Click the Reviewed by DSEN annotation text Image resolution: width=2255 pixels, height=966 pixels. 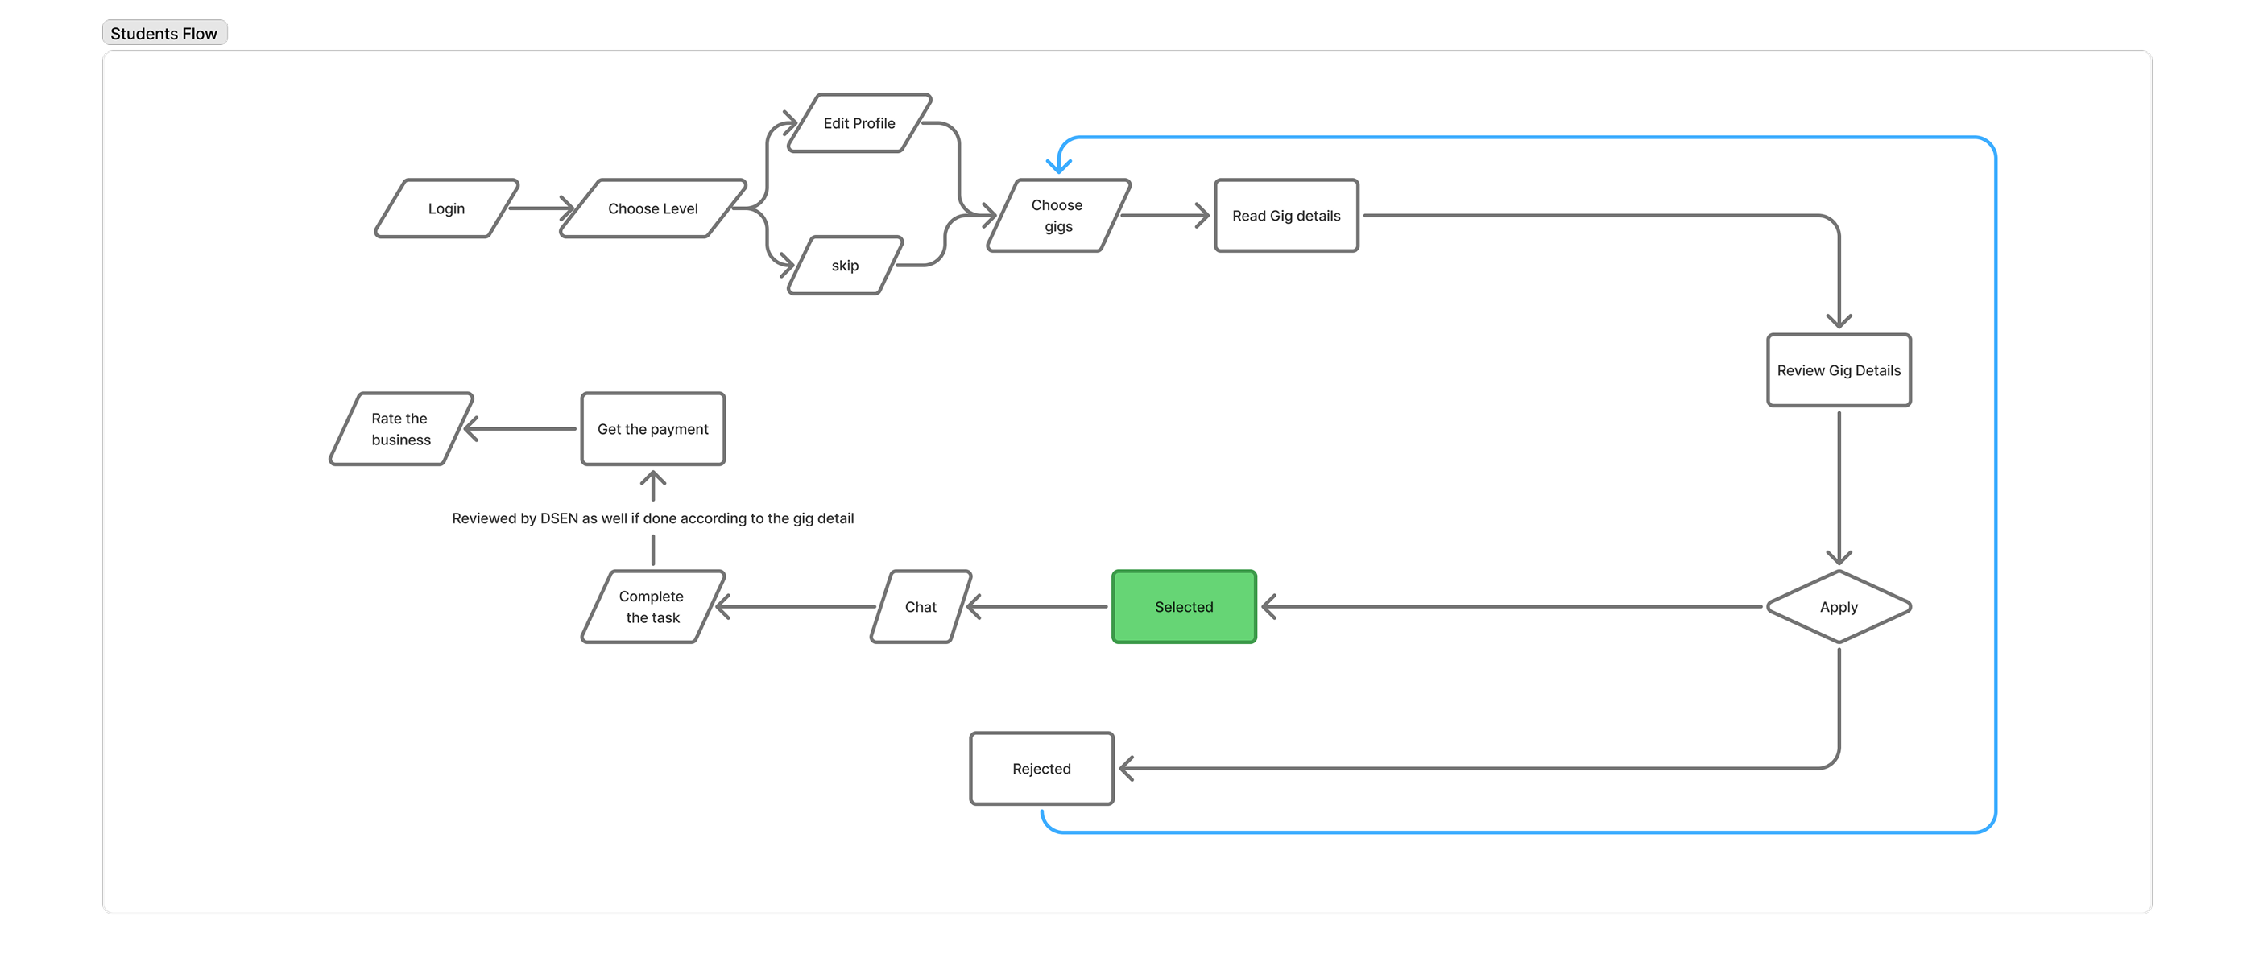(x=653, y=518)
